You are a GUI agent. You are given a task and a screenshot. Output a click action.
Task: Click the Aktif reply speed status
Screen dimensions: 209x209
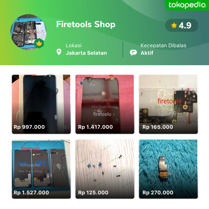[x=147, y=53]
